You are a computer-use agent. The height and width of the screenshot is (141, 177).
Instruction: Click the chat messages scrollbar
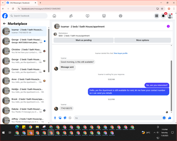coord(171,86)
